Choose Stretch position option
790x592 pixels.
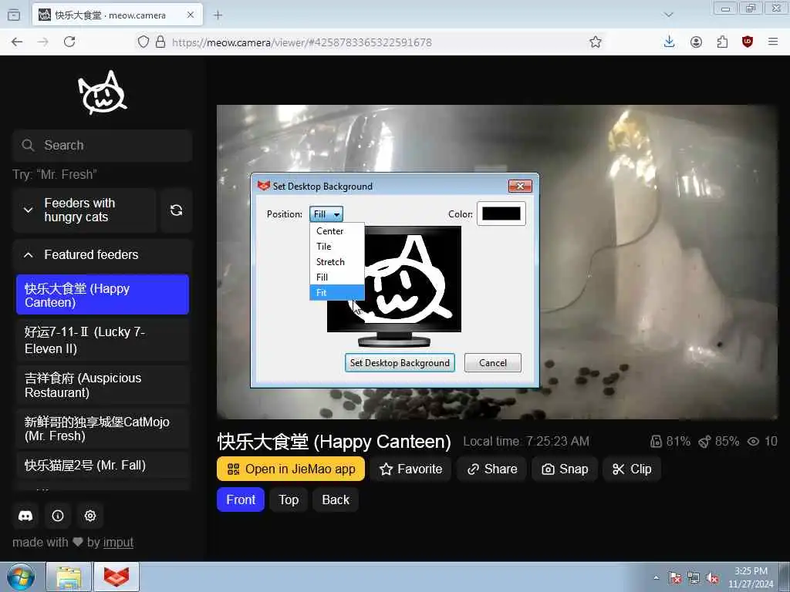point(336,262)
